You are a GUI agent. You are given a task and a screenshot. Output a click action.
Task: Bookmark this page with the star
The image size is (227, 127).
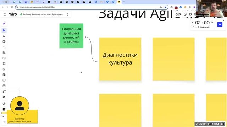tap(165, 7)
